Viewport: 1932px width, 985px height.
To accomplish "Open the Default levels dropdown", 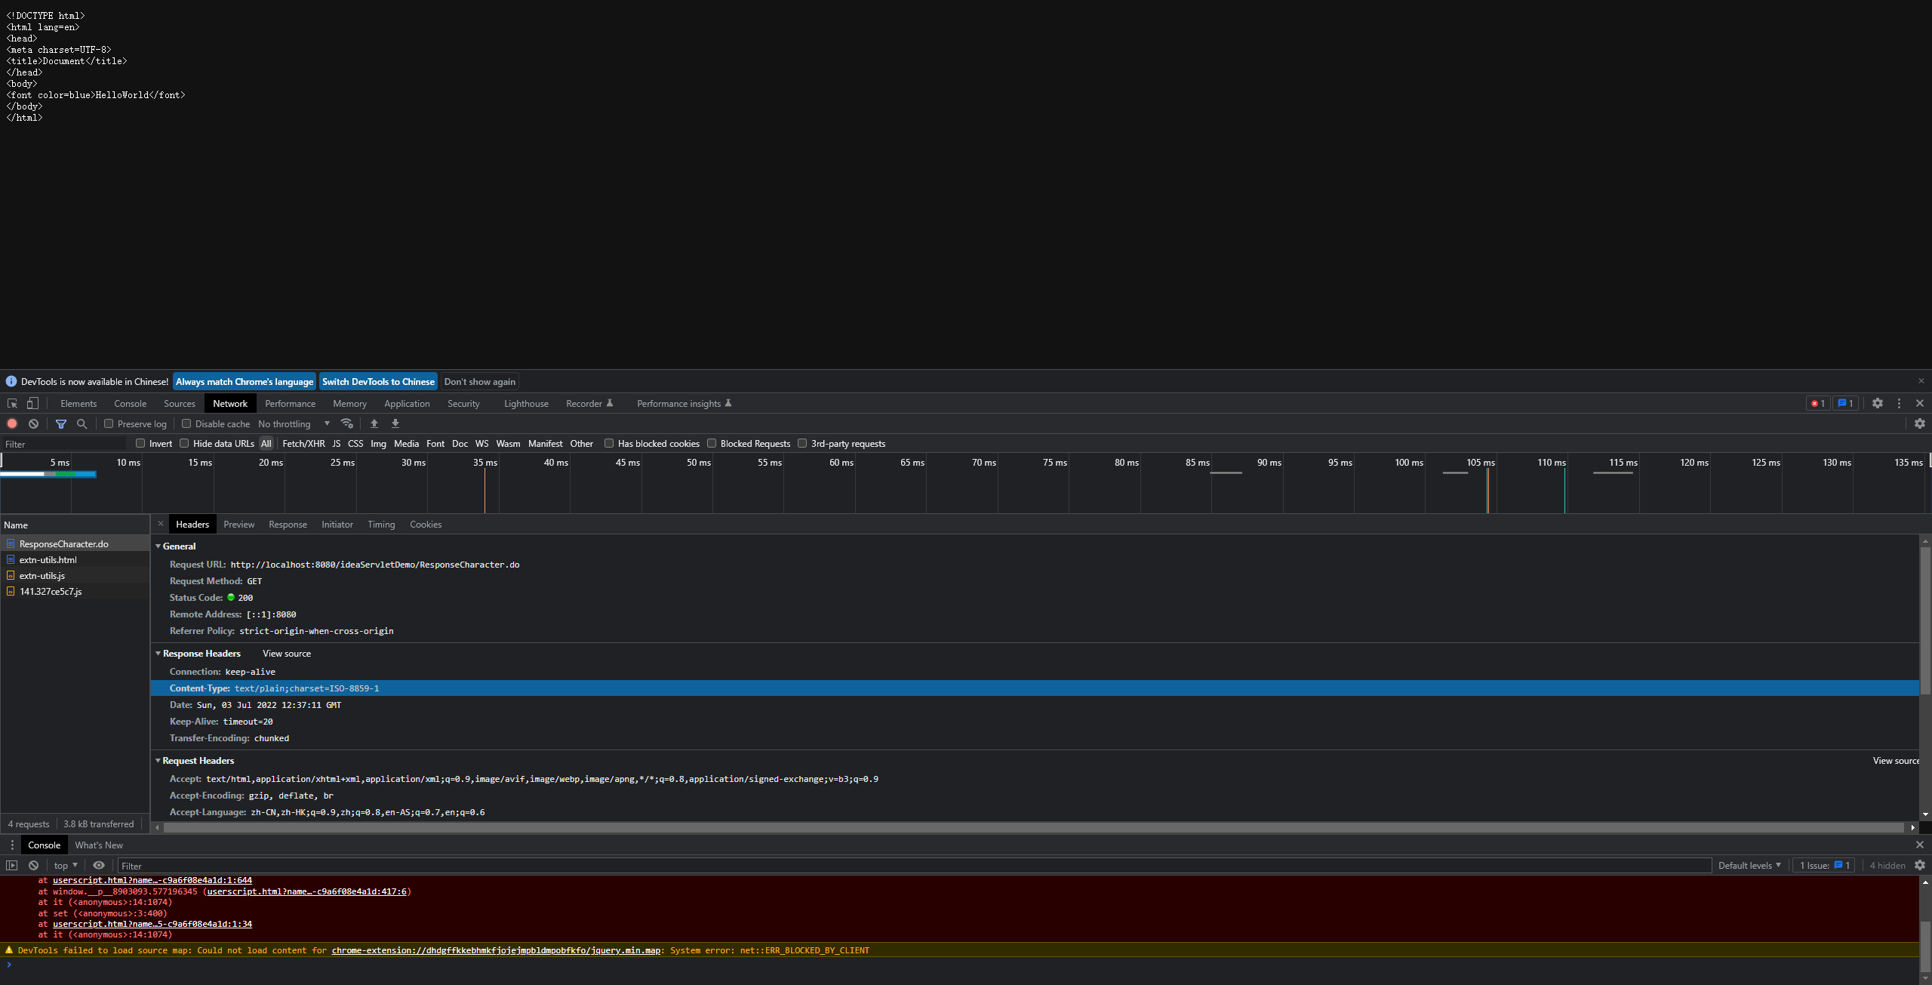I will (x=1749, y=866).
